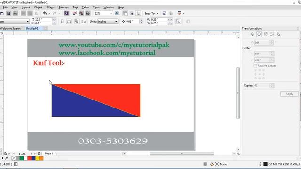Click the Open folder icon in the toolbar
The width and height of the screenshot is (301, 169).
2,13
